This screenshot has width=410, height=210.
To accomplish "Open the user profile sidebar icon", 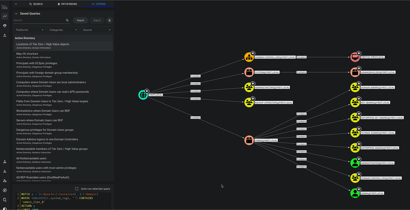I will (5, 162).
